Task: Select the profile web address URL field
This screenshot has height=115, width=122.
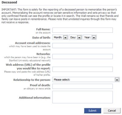Action: (82, 69)
